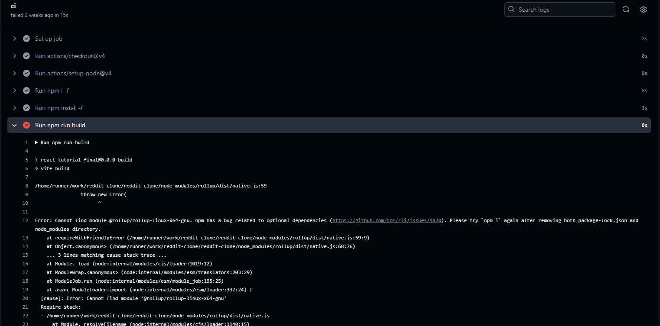Click the success checkmark beside Run npm i -f
The height and width of the screenshot is (326, 660).
(x=26, y=90)
